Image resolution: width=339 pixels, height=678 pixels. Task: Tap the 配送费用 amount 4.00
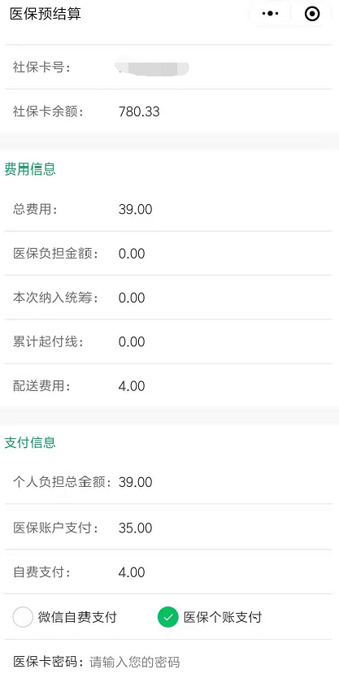pos(132,386)
